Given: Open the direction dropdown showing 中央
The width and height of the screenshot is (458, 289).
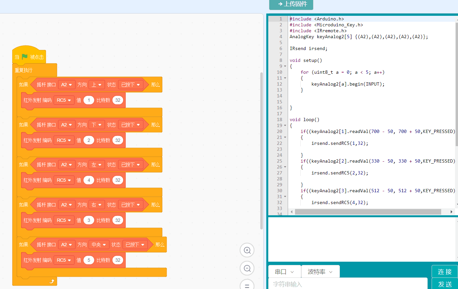Looking at the screenshot, I should [x=99, y=245].
